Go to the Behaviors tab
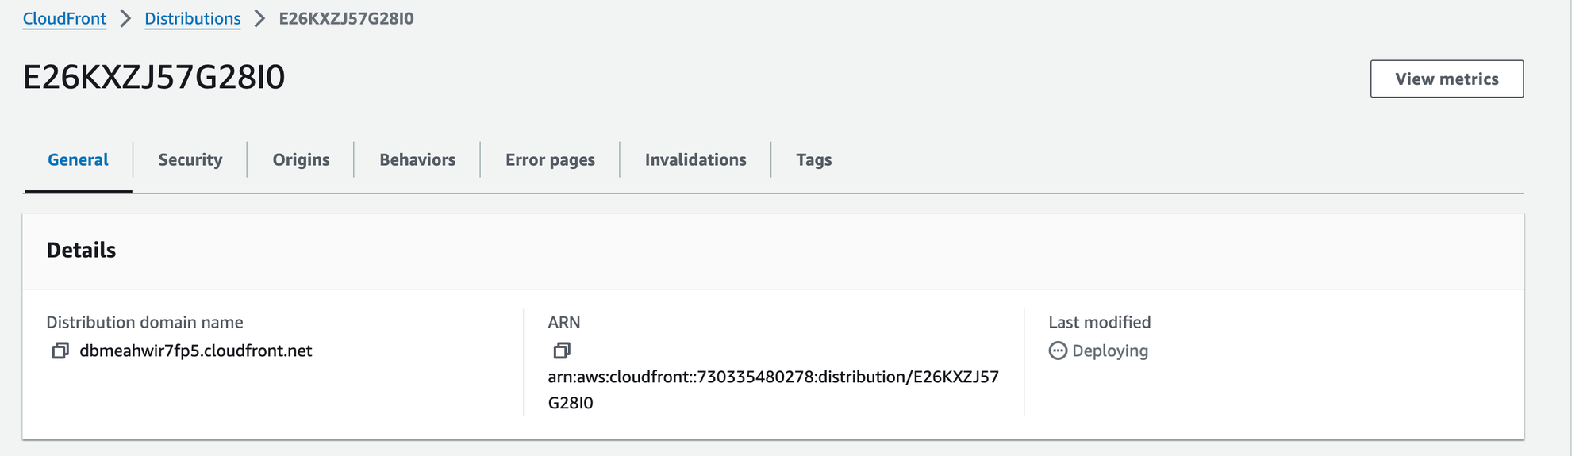 click(417, 159)
